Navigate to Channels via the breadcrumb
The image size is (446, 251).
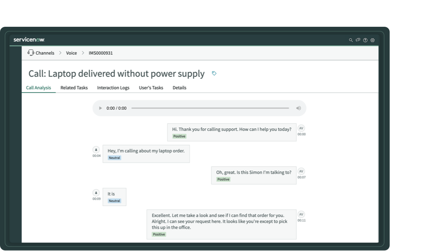pos(45,53)
